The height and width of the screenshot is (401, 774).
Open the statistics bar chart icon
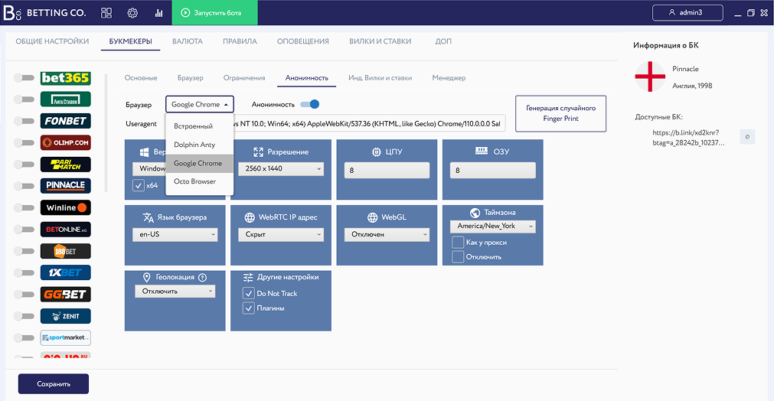[158, 13]
